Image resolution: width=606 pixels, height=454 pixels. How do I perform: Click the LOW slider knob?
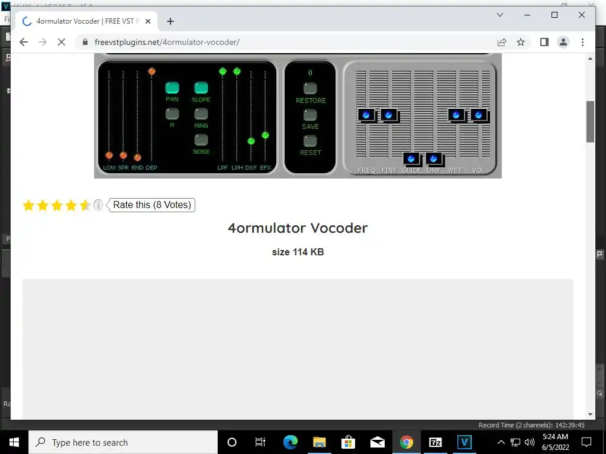pyautogui.click(x=109, y=155)
